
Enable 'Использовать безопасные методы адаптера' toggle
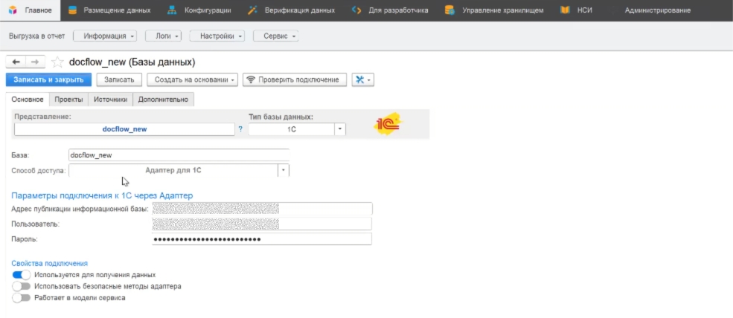coord(22,286)
